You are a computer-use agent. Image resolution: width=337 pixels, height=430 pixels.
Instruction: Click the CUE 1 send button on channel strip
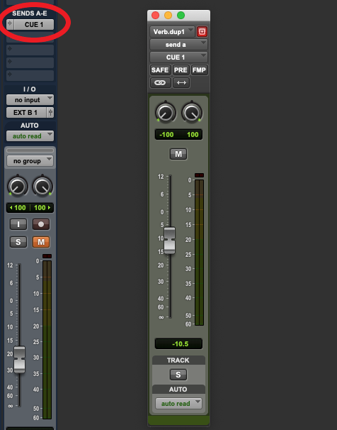[x=34, y=24]
